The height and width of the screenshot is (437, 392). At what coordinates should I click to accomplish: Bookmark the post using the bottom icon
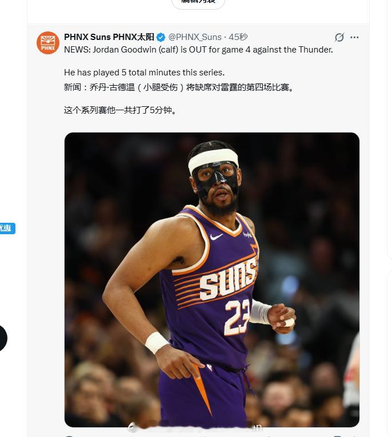click(337, 436)
